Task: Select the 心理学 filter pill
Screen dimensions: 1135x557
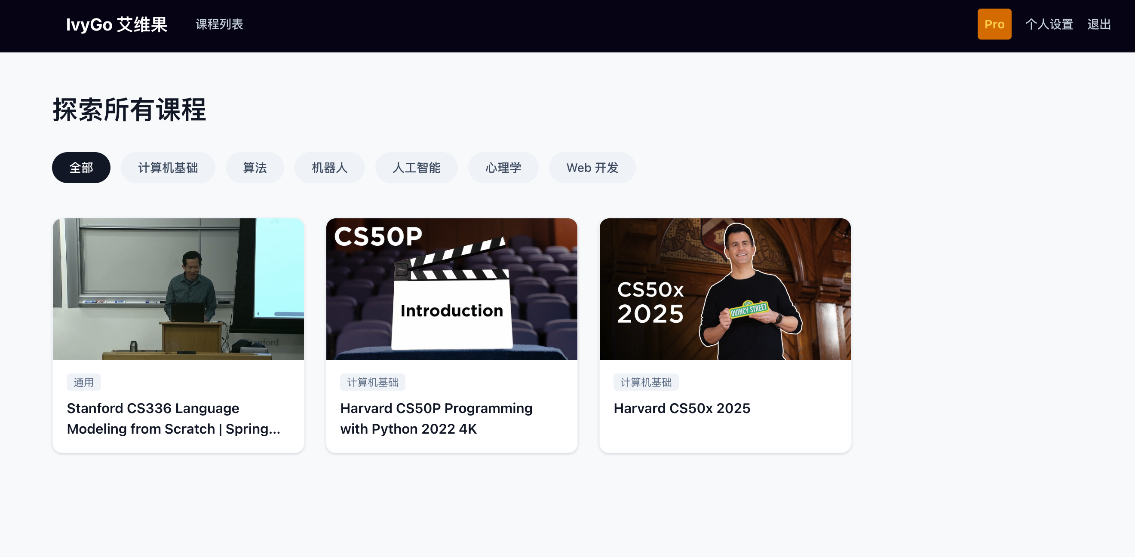Action: [x=503, y=168]
